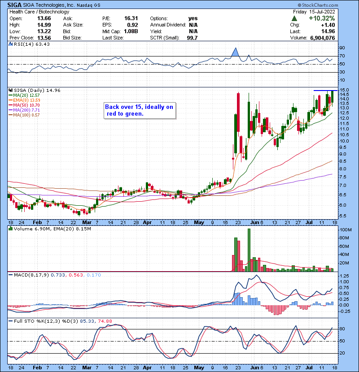359x372 pixels.
Task: Select the MA(100) 8.57 legend entry
Action: click(x=24, y=115)
